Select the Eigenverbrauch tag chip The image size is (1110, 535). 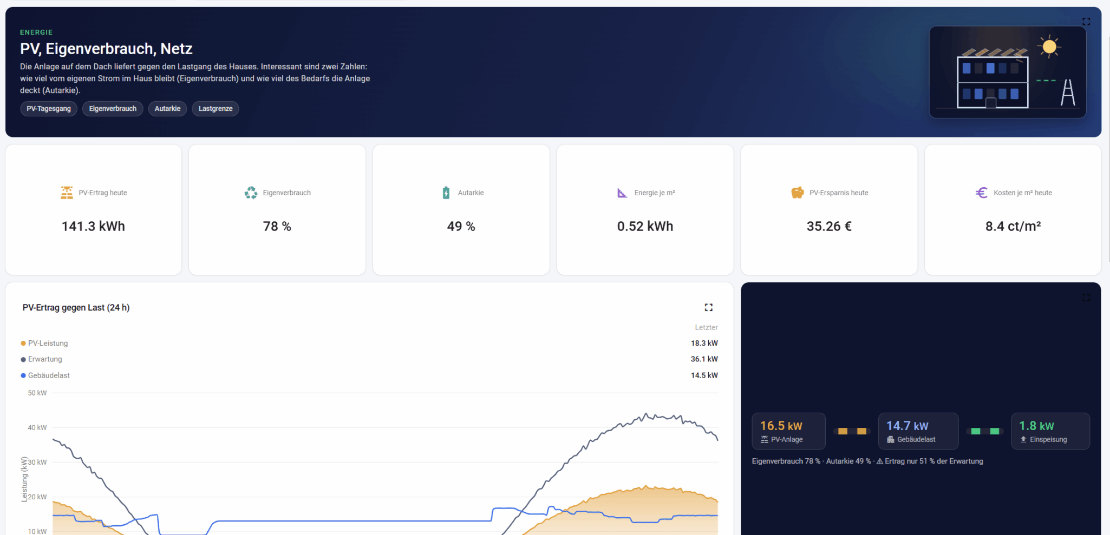[x=113, y=109]
